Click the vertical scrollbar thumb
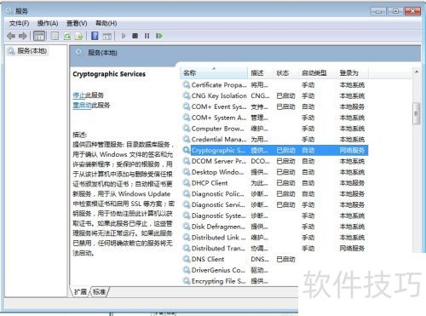Viewport: 426px width, 316px height. 417,113
